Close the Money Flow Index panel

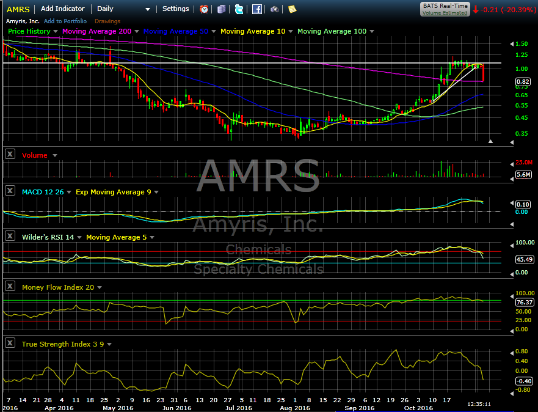(x=10, y=287)
